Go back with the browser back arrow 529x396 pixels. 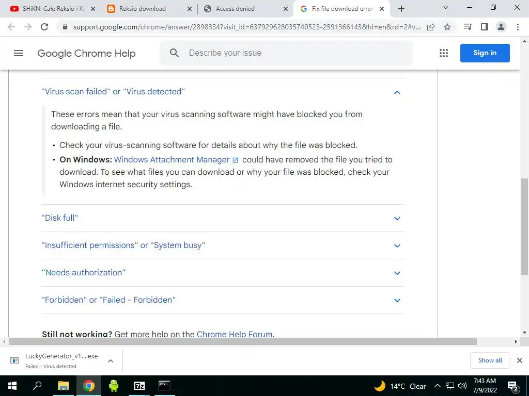click(11, 27)
